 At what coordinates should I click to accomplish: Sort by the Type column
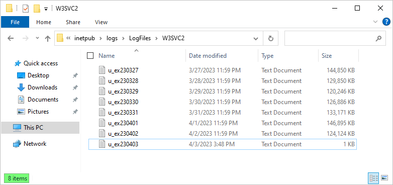[267, 56]
